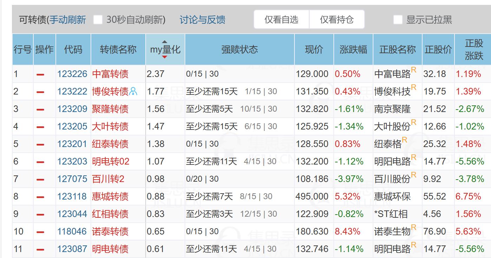Click the 手动刷新 link
Screen dimensions: 491x258
tap(68, 20)
